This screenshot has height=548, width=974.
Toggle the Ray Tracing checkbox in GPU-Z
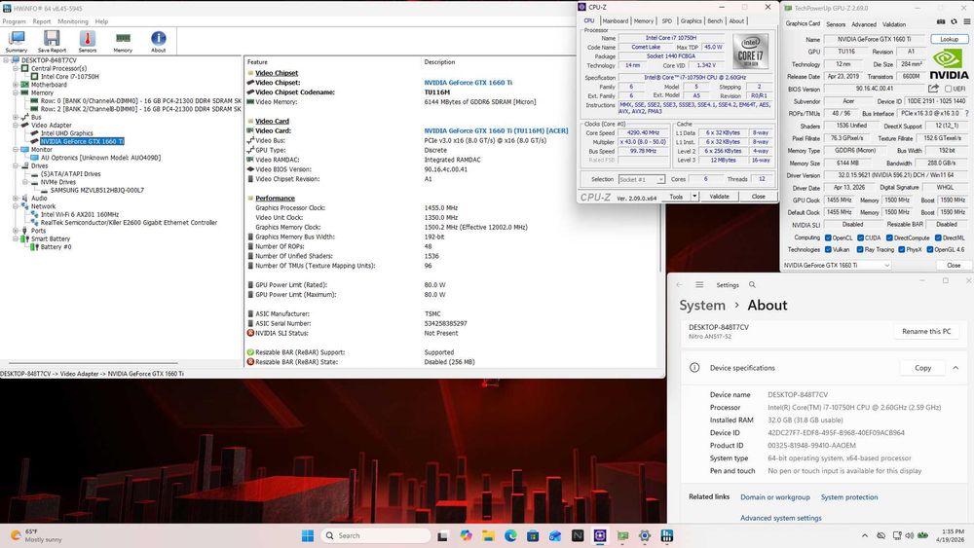860,249
